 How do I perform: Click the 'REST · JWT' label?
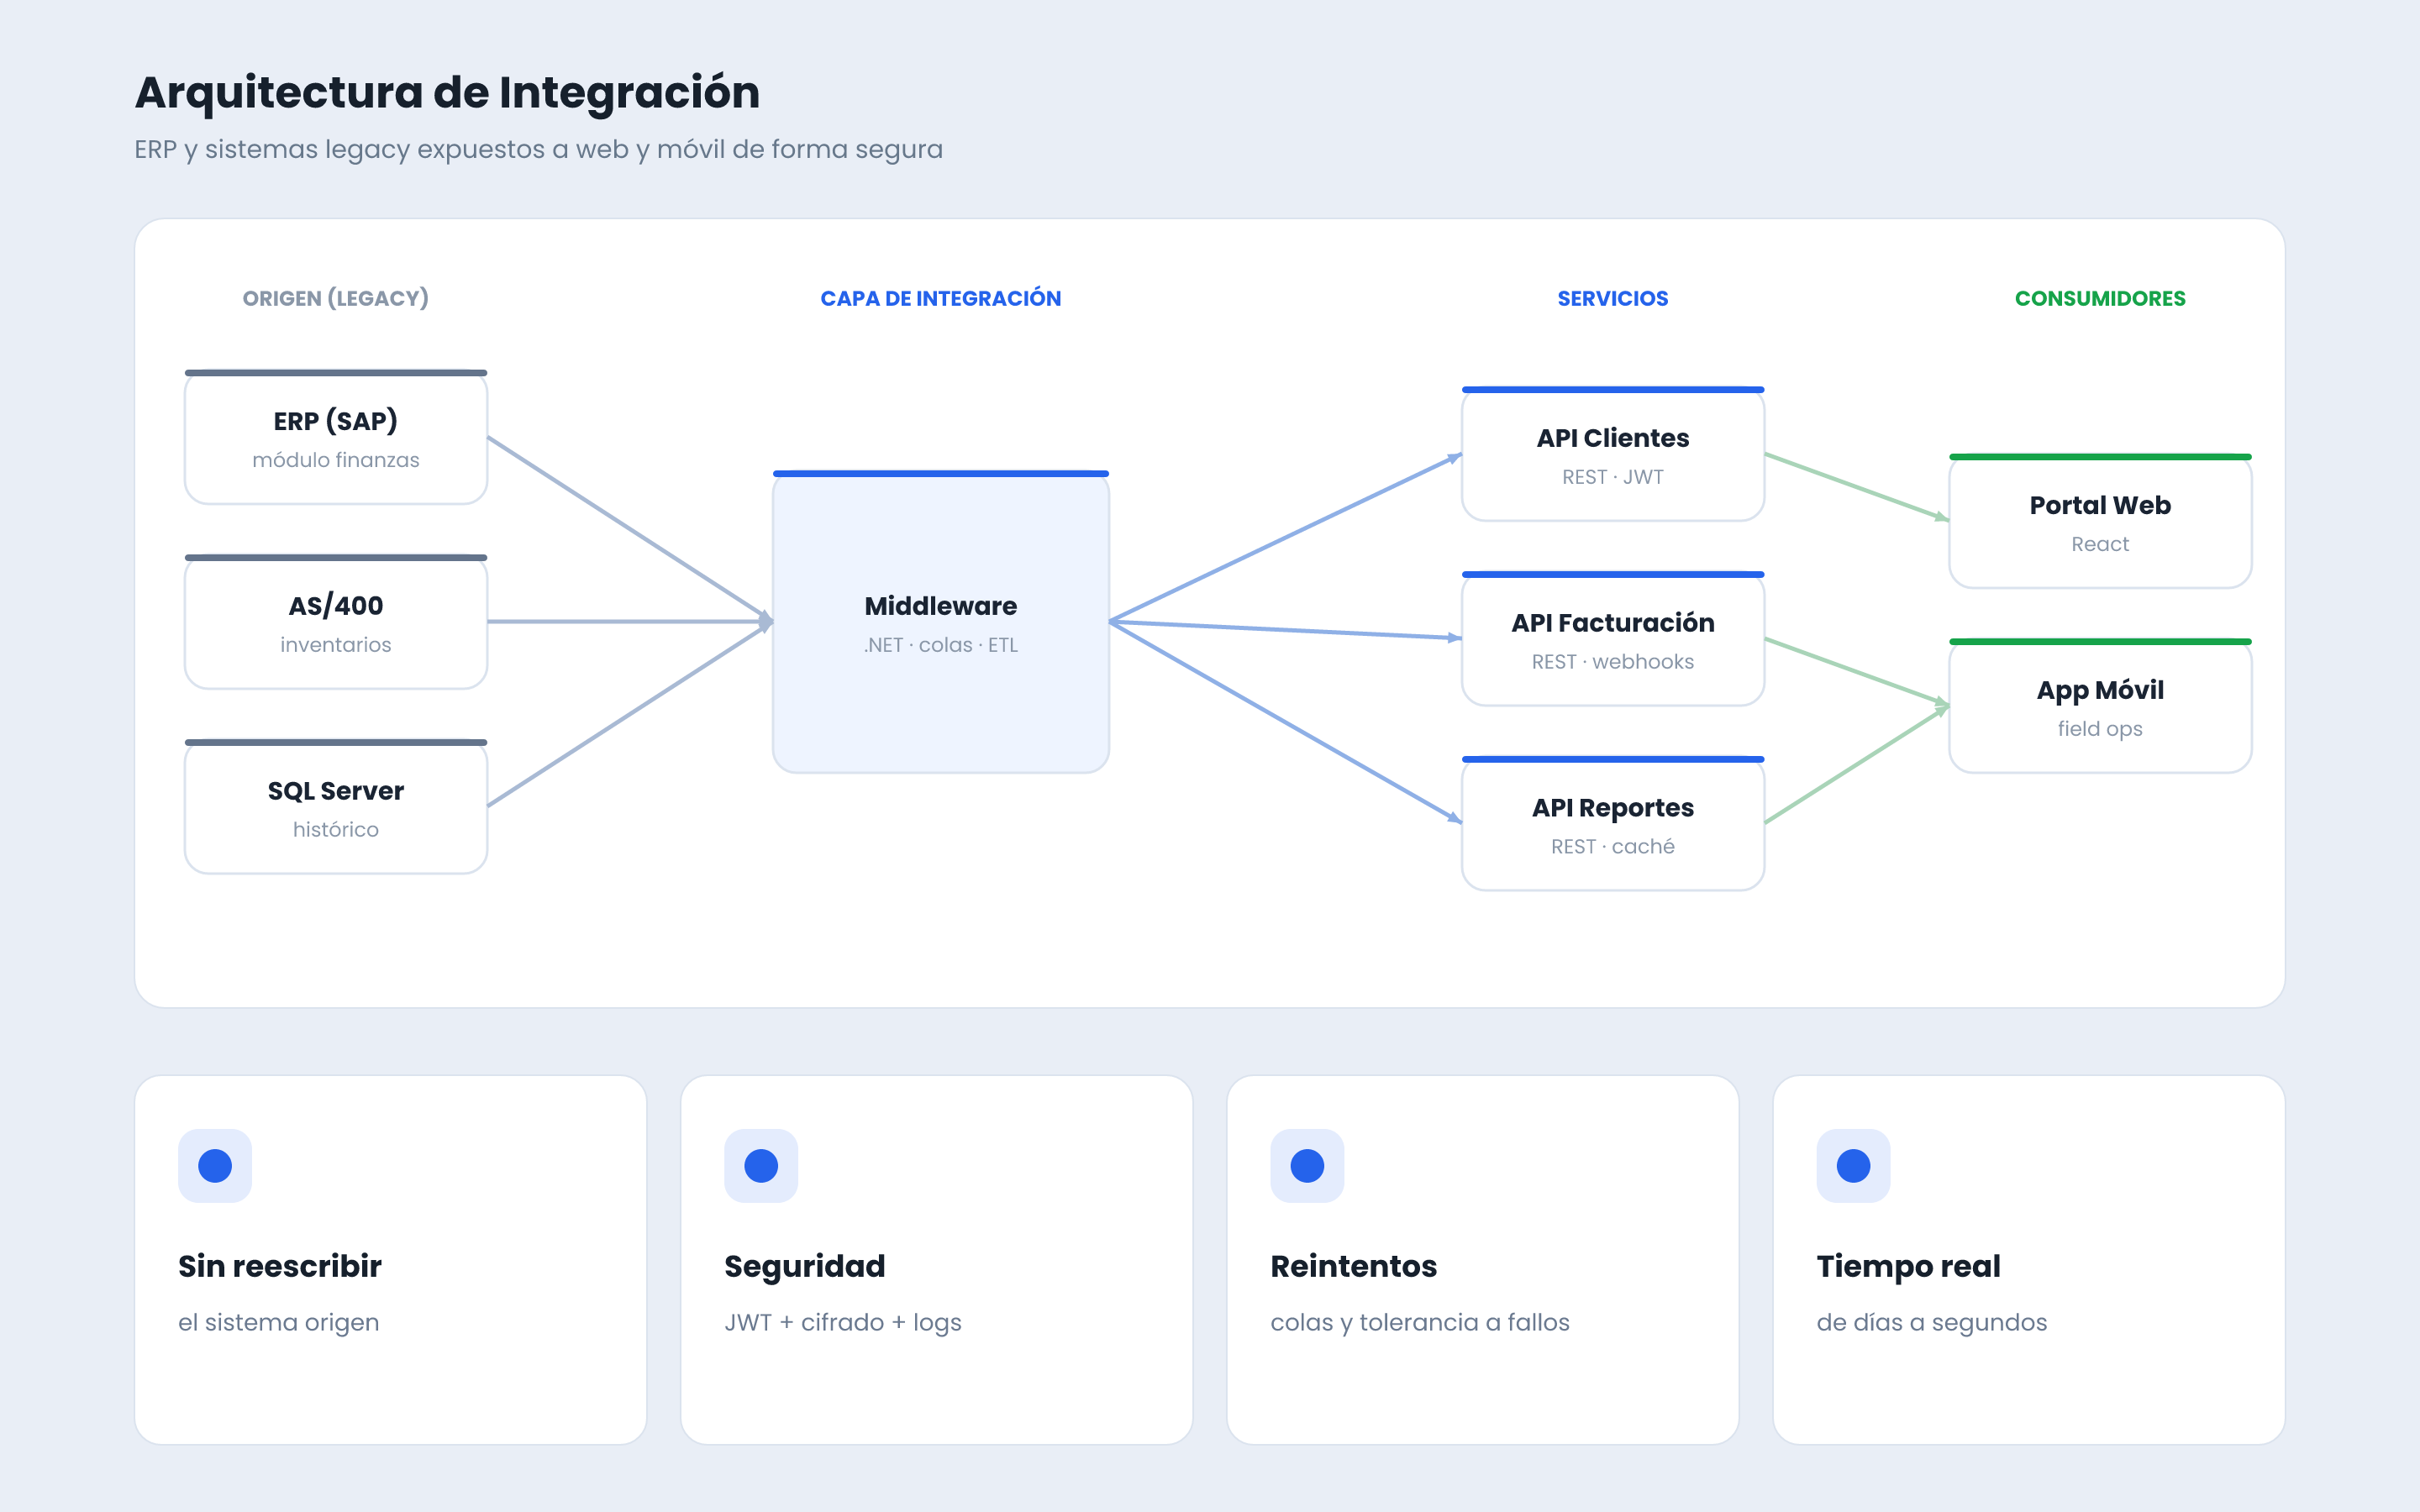pos(1613,477)
